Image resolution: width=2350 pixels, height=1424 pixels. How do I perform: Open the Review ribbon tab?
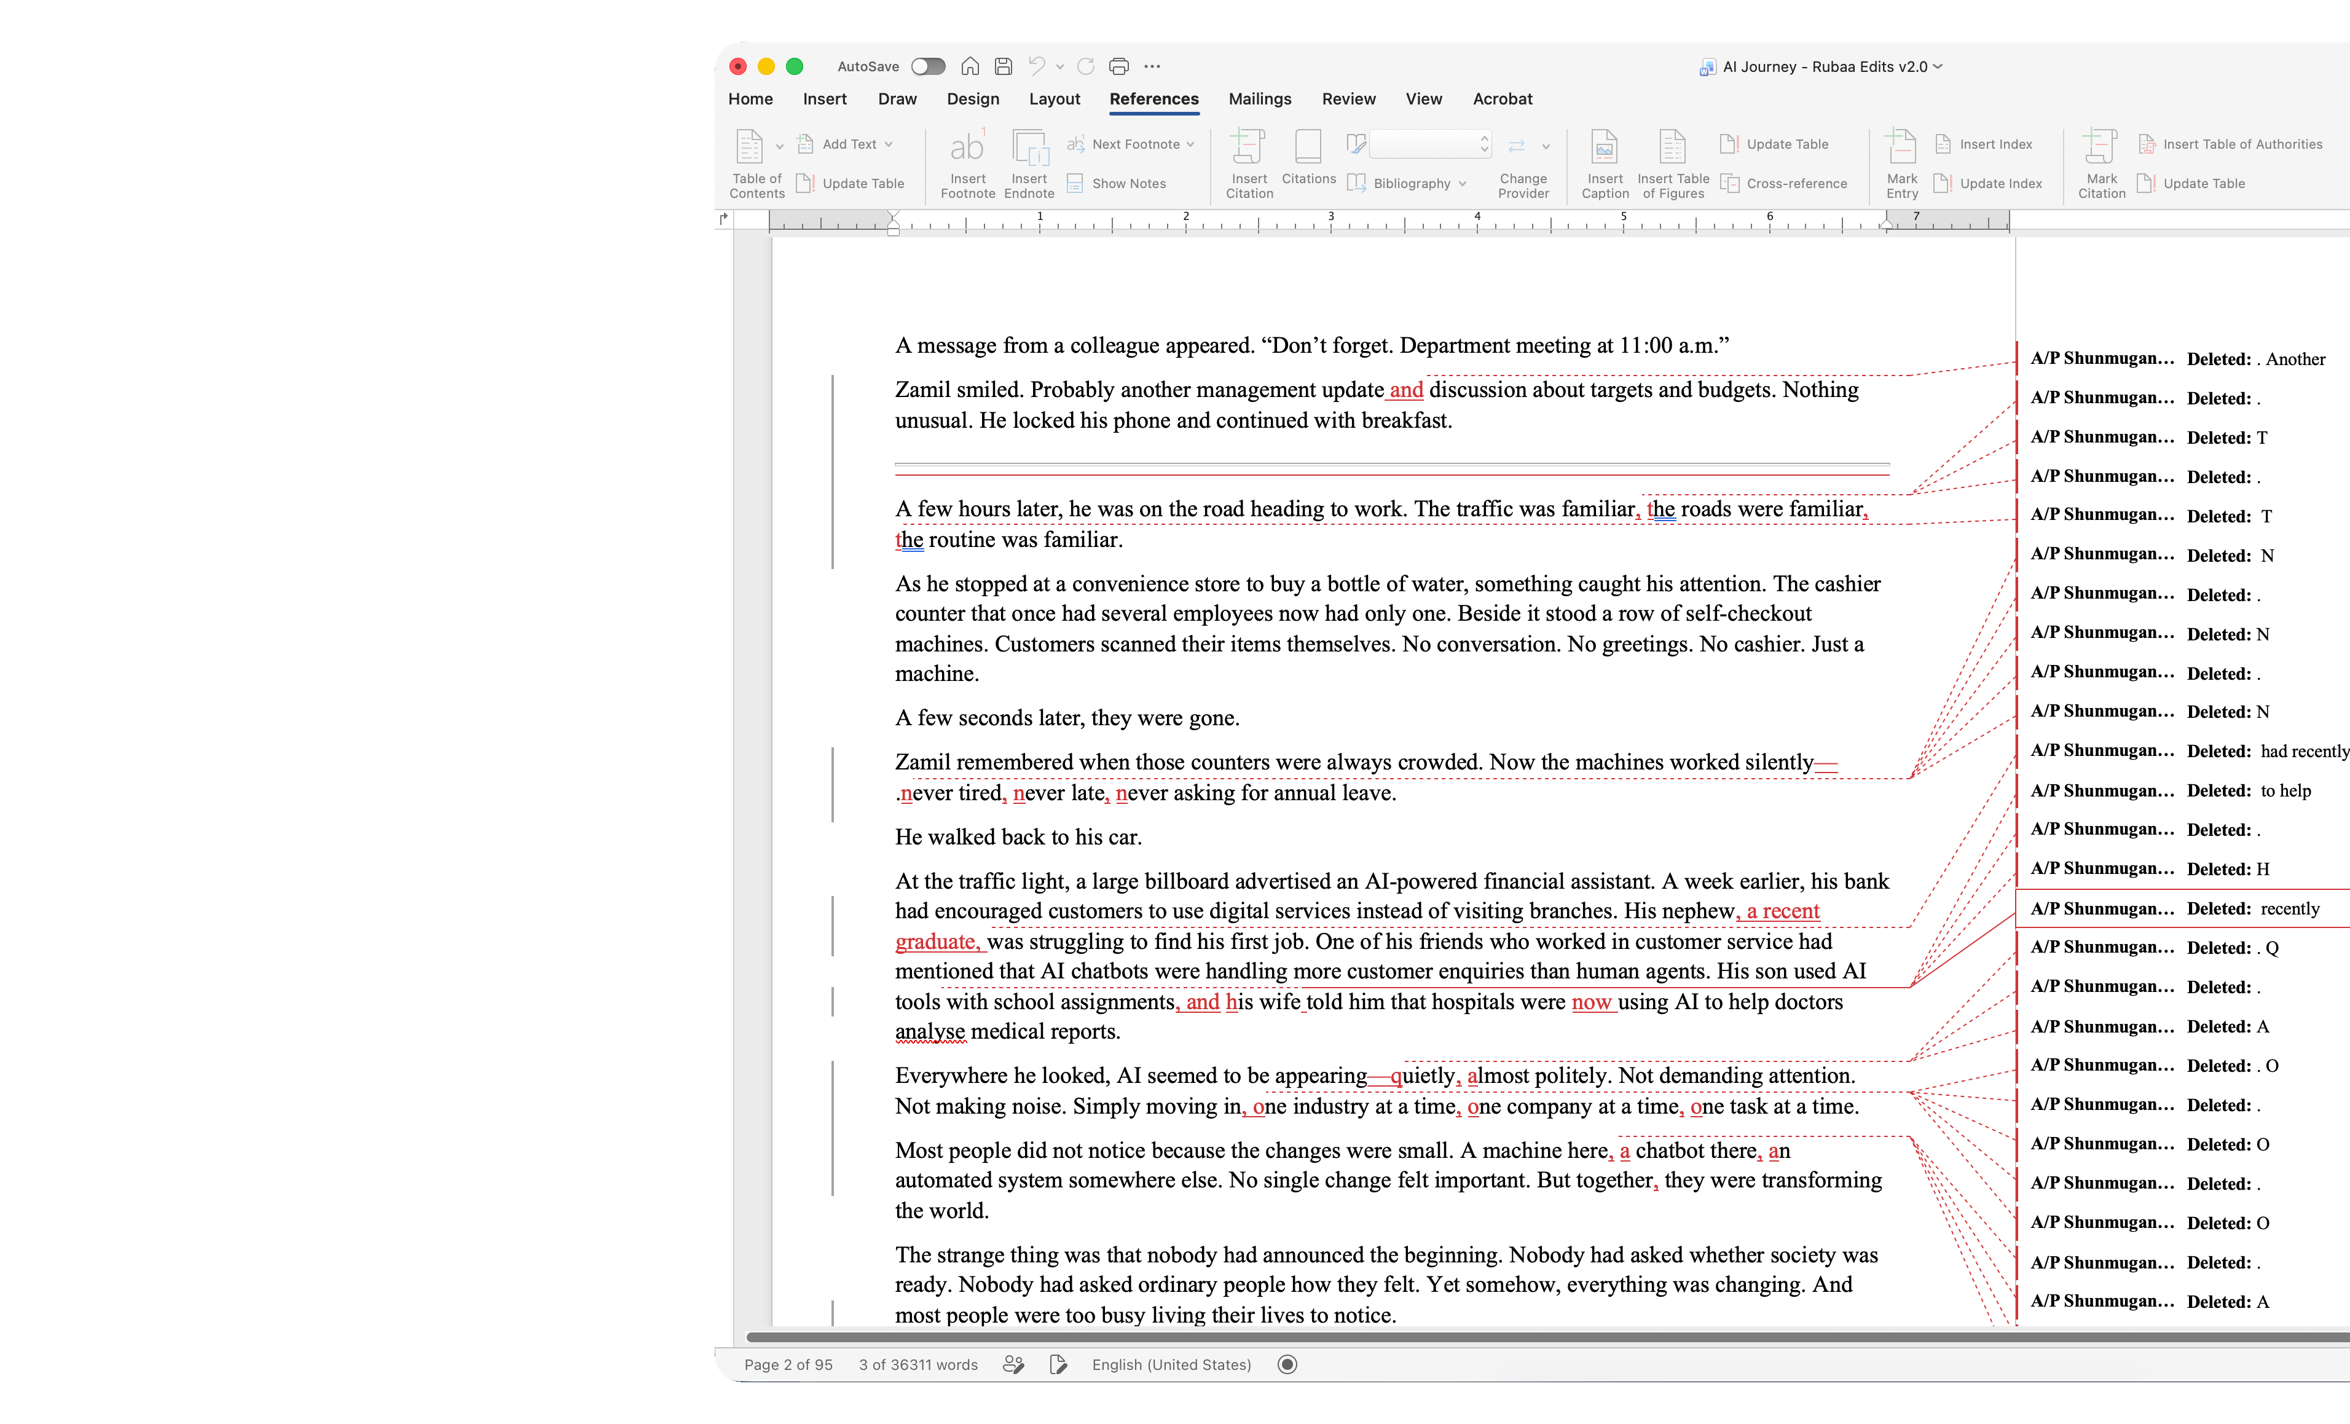[x=1348, y=98]
